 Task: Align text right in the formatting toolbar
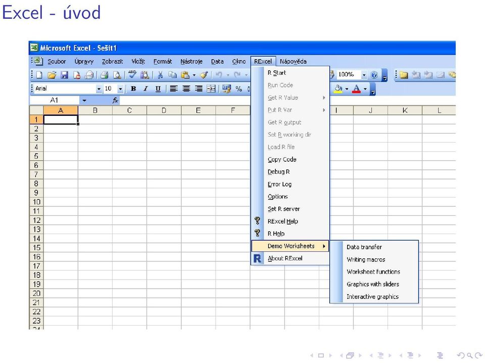point(199,88)
